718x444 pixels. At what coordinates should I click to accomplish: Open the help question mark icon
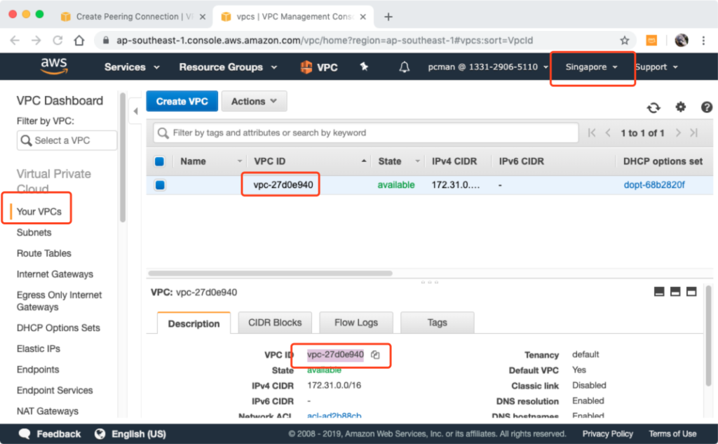[x=707, y=107]
